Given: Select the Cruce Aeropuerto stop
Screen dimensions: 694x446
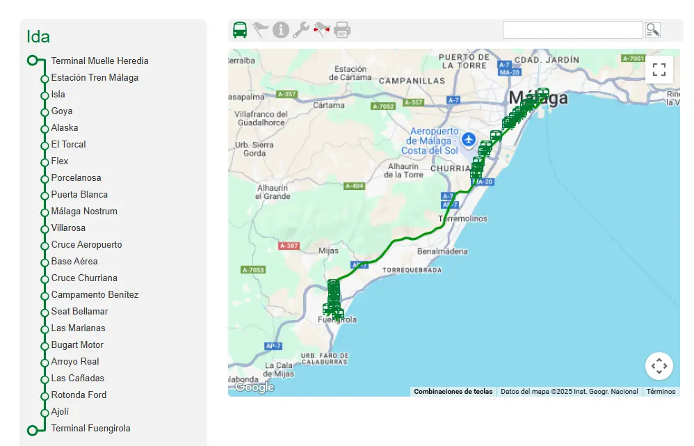Looking at the screenshot, I should (86, 244).
